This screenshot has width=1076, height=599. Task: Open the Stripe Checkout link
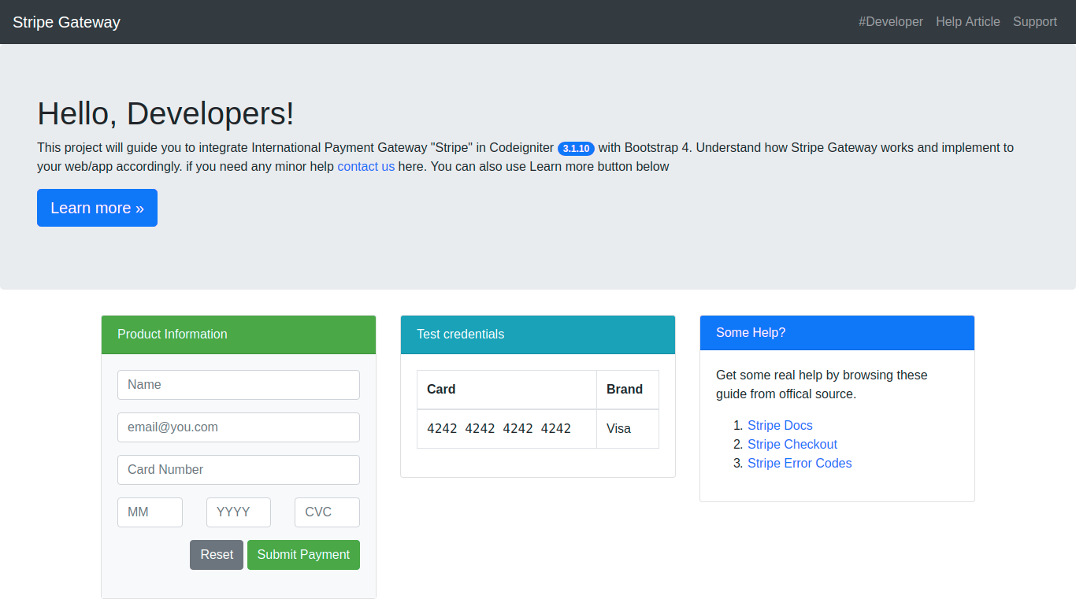pyautogui.click(x=792, y=444)
